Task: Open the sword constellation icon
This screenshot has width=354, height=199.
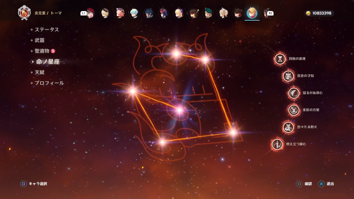Action: coord(277,144)
